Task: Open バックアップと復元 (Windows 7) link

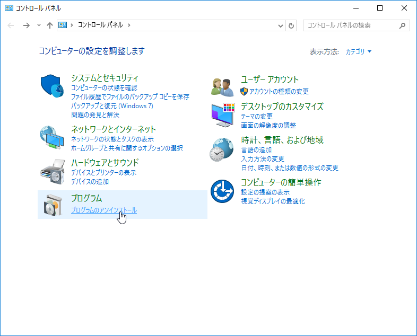Action: pos(112,105)
